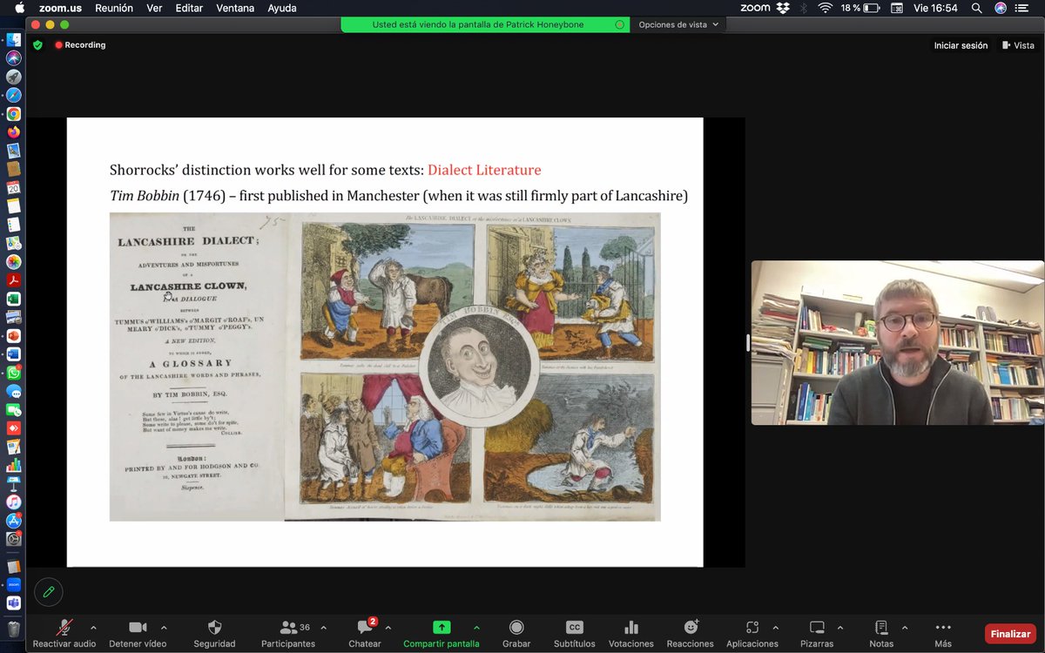Launch Google Chrome from the Dock

[13, 113]
